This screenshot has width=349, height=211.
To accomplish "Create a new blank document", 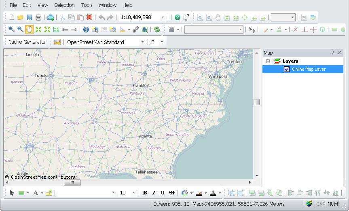I will (12, 17).
